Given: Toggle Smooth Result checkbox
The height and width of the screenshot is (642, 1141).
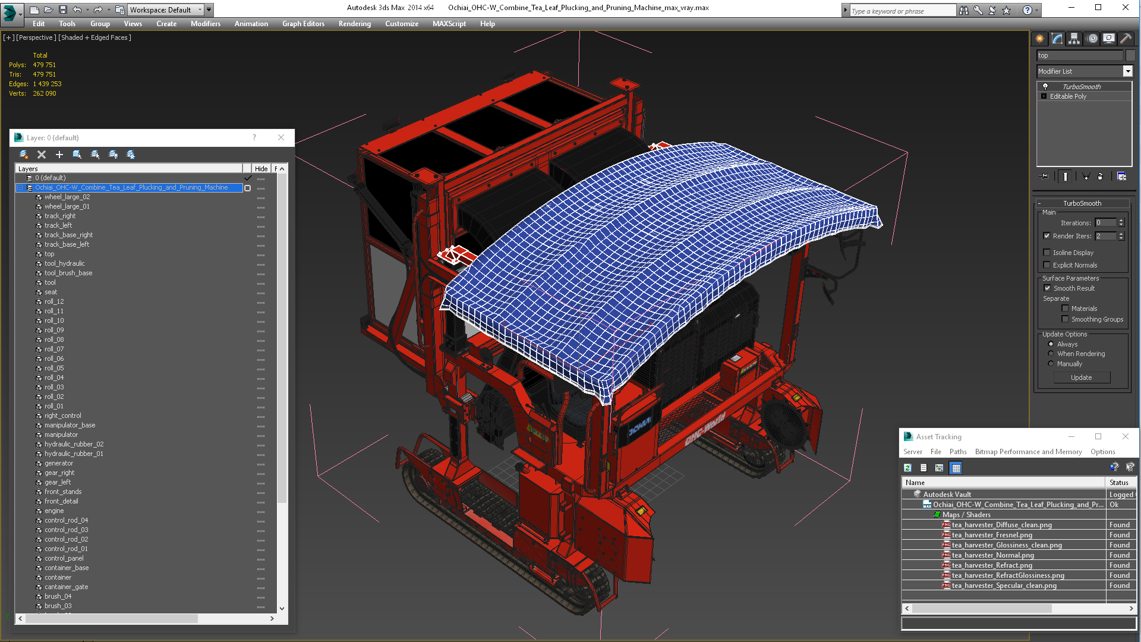Looking at the screenshot, I should coord(1048,288).
